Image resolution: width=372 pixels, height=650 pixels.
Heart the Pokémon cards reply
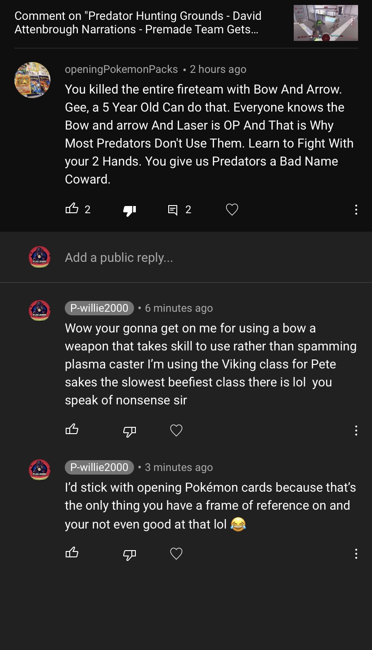pyautogui.click(x=176, y=553)
